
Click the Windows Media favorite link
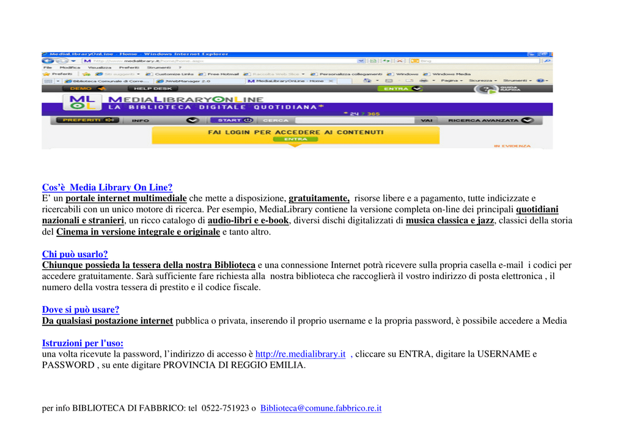point(447,74)
